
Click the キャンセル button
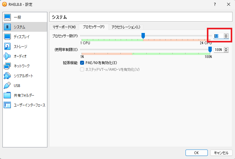pyautogui.click(x=221, y=153)
